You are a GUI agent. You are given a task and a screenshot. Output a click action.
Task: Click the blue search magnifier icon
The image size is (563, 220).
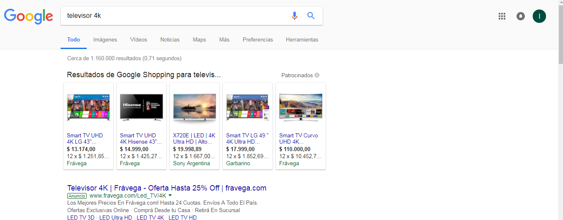311,16
